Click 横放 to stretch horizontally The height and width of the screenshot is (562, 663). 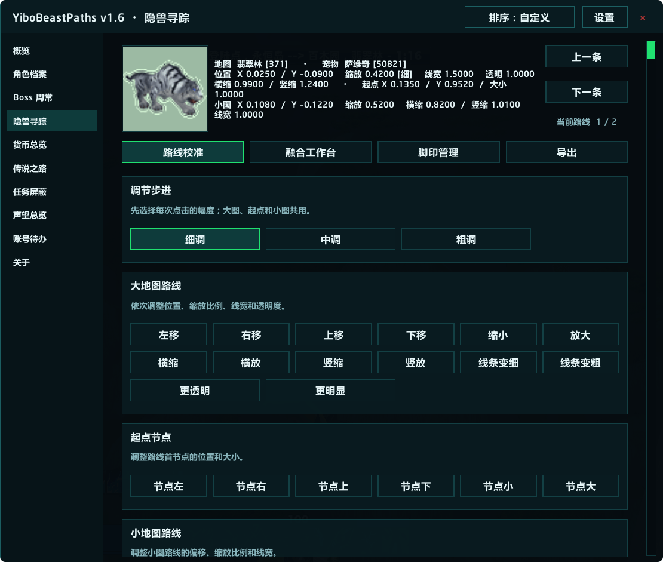click(x=251, y=363)
